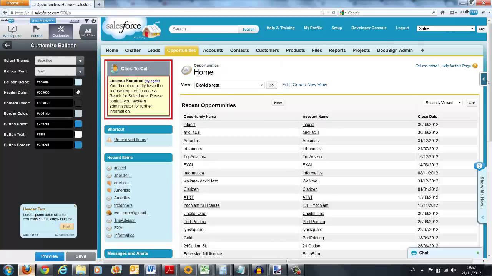This screenshot has height=276, width=492.
Task: Open Show Me How dropdown button
Action: [x=42, y=21]
